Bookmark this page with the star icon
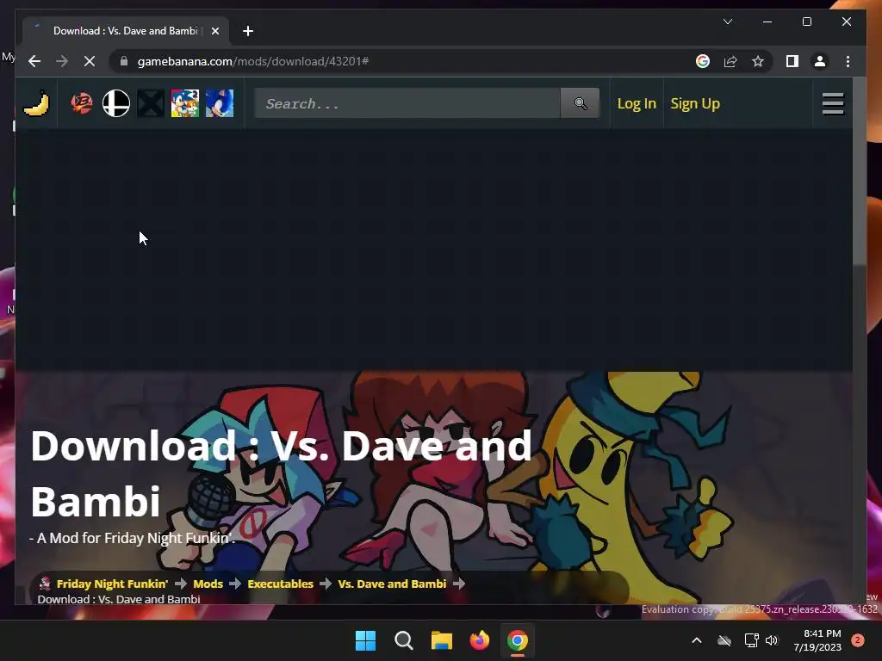Image resolution: width=882 pixels, height=661 pixels. click(758, 61)
